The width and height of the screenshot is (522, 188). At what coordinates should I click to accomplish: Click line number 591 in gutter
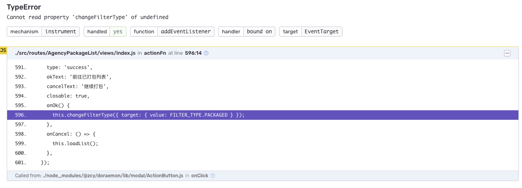tap(20, 67)
